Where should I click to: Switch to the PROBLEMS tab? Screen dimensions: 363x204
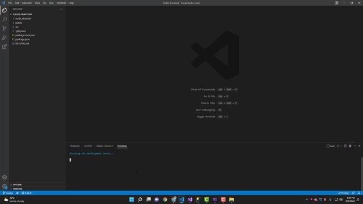74,146
